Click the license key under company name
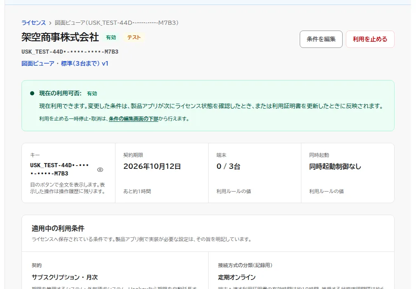Viewport: 416px width, 289px height. click(70, 52)
